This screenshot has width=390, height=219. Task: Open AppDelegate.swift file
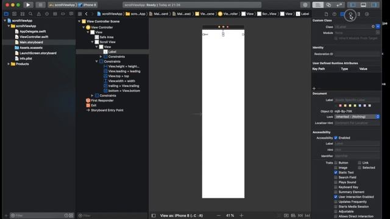click(32, 32)
